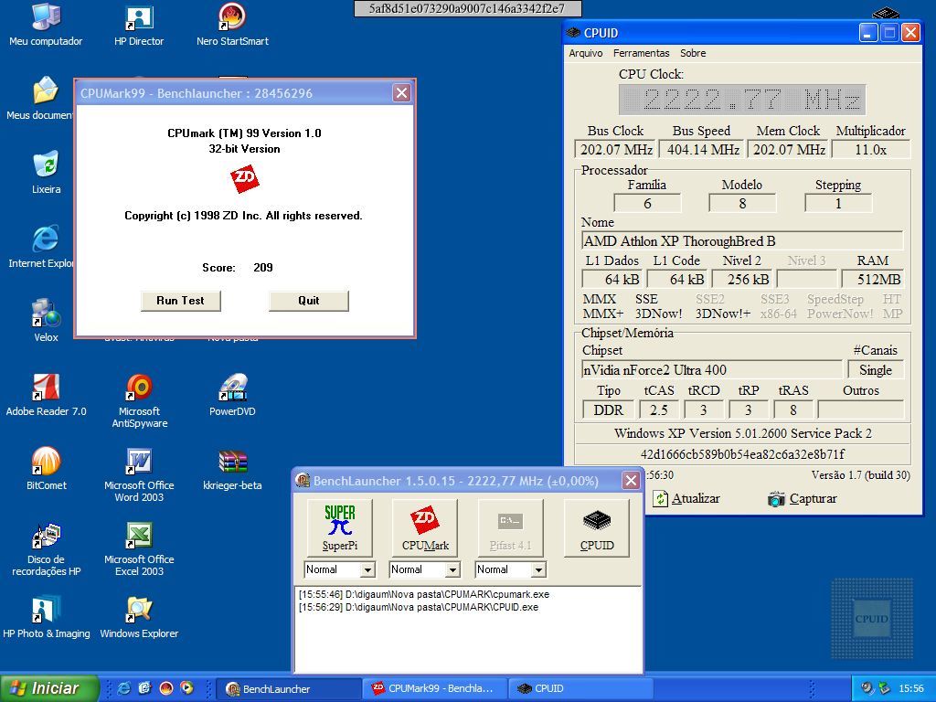Screen dimensions: 936x702
Task: Switch to CPUID taskbar button
Action: coord(582,688)
